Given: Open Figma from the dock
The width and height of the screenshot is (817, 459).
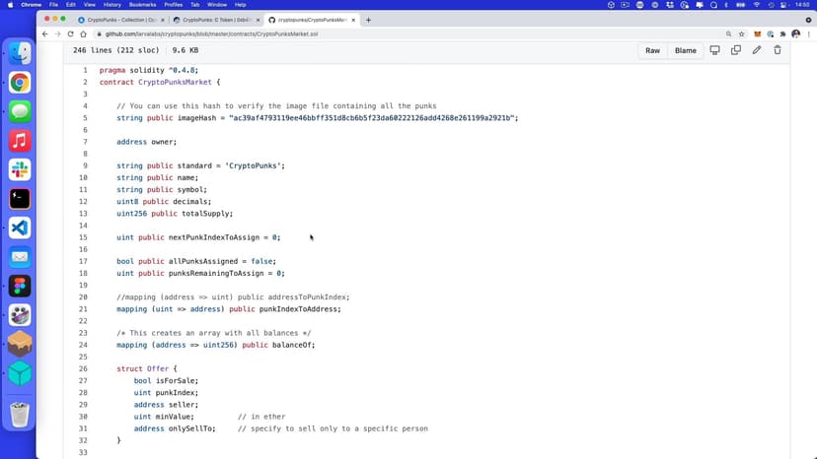Looking at the screenshot, I should pyautogui.click(x=20, y=286).
